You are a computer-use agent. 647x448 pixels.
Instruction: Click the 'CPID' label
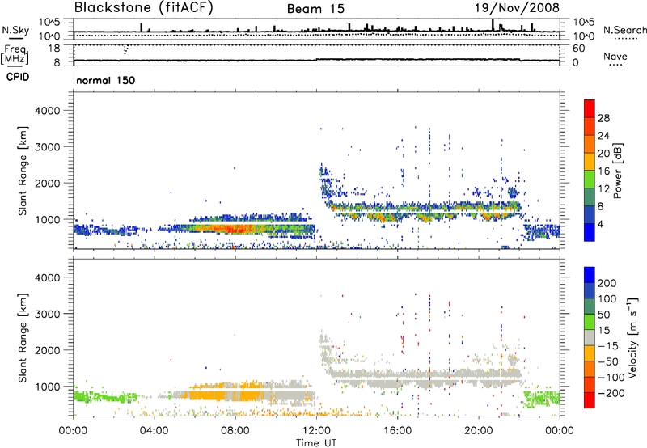(x=18, y=77)
